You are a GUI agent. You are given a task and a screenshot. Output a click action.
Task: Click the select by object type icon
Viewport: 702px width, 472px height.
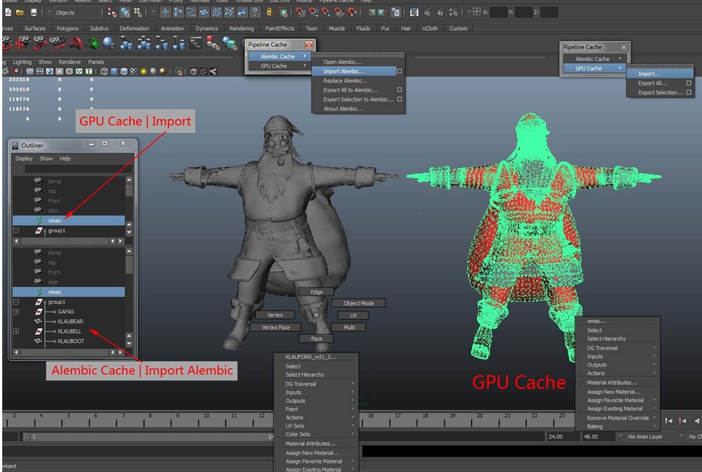(125, 13)
